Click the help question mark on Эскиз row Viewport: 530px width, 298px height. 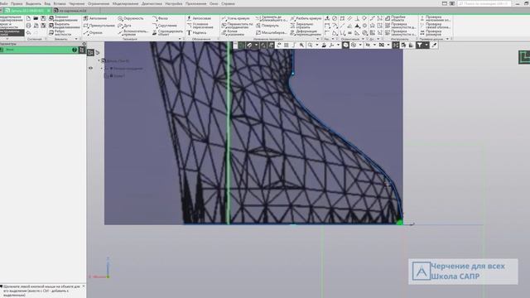[75, 50]
